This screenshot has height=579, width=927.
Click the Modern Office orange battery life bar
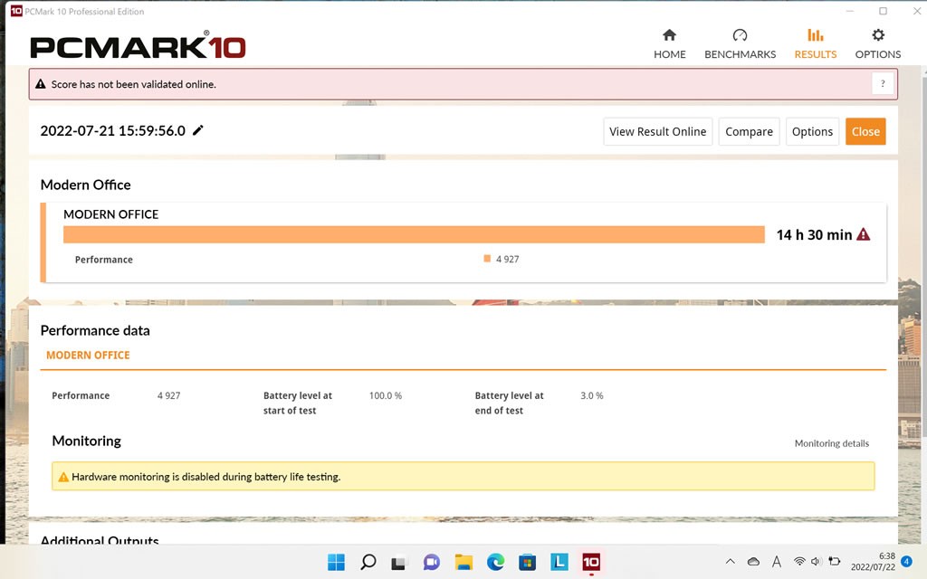pyautogui.click(x=414, y=234)
